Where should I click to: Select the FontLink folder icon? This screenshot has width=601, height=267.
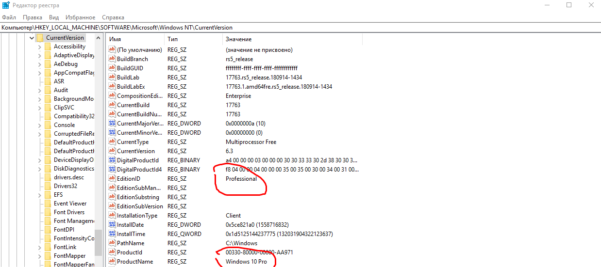pos(48,247)
